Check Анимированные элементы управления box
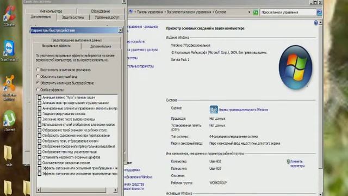 point(39,108)
